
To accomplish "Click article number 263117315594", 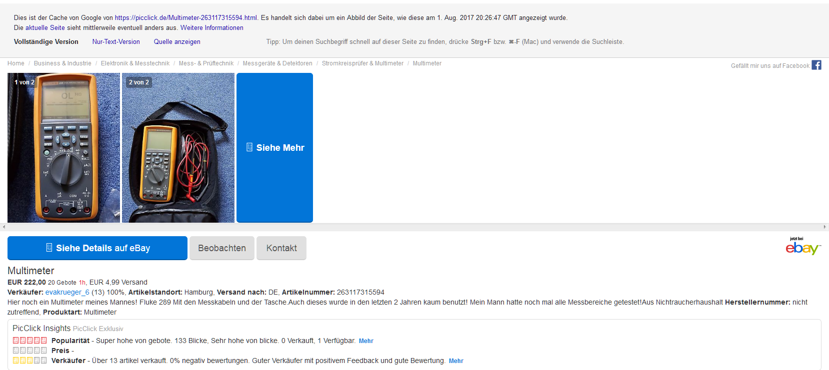I will (x=360, y=292).
